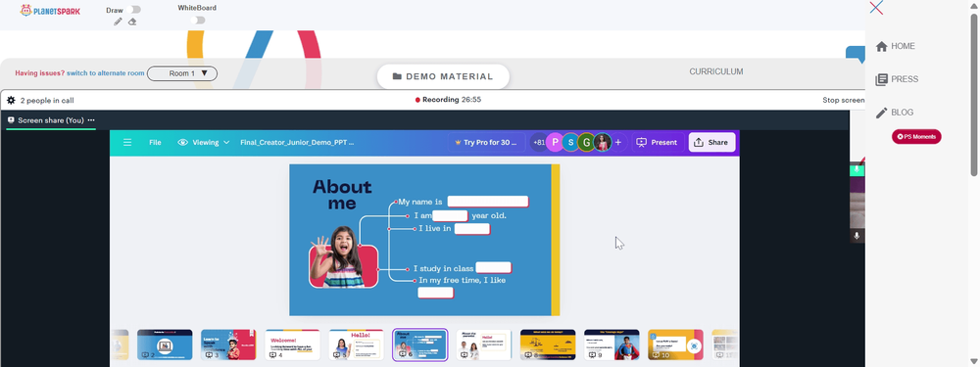Click the eye icon beside Viewing
Viewport: 980px width, 367px height.
[x=182, y=142]
